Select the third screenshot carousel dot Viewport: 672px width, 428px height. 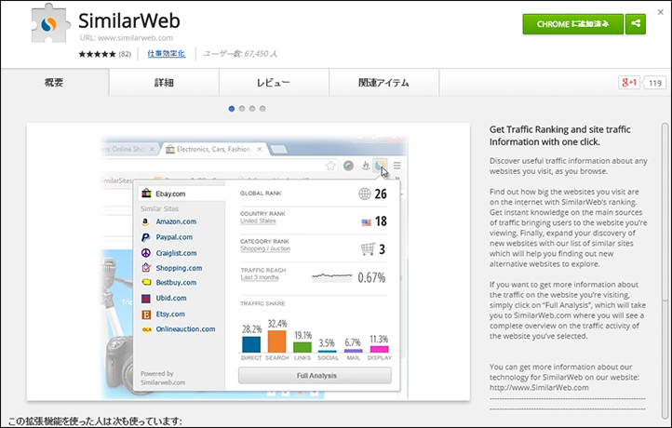click(x=252, y=109)
